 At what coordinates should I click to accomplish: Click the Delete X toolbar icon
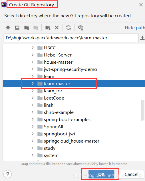[x=57, y=28]
